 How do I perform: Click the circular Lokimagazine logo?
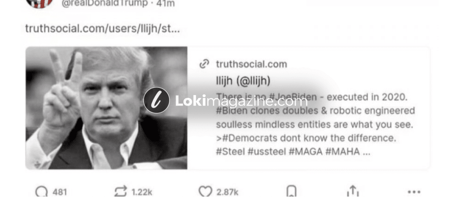coord(157,100)
